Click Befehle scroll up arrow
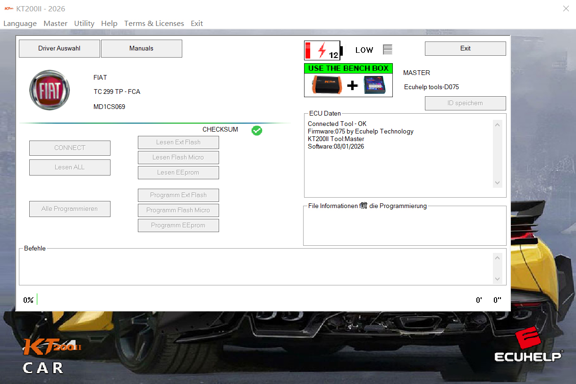This screenshot has width=576, height=384. click(497, 258)
